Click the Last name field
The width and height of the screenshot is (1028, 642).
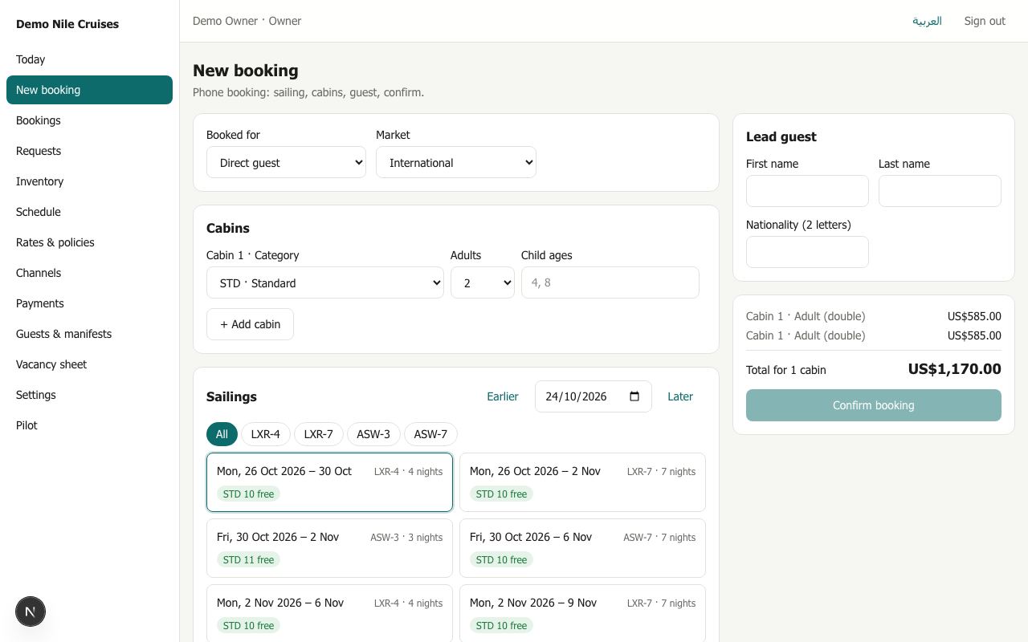coord(940,191)
